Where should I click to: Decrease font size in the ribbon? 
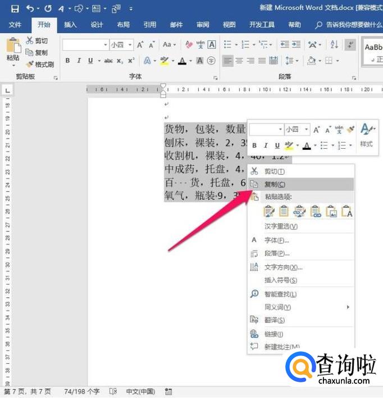pos(152,45)
